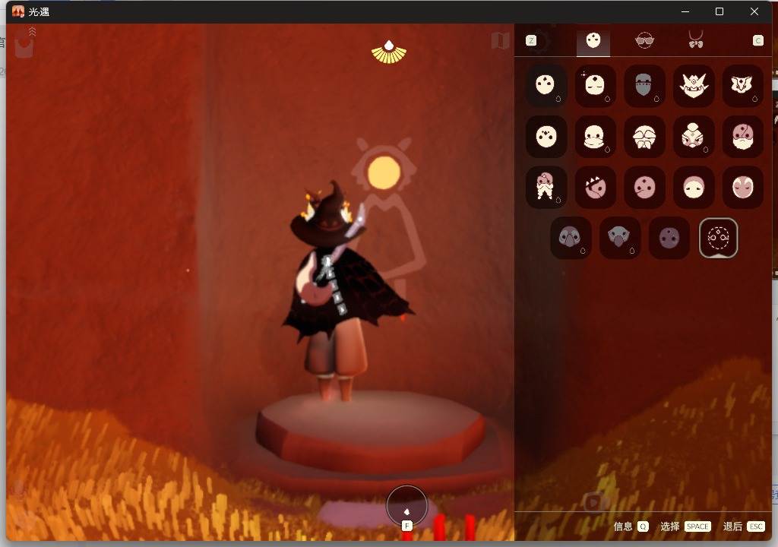The image size is (778, 547).
Task: Choose the mask with long white beard
Action: click(x=546, y=187)
